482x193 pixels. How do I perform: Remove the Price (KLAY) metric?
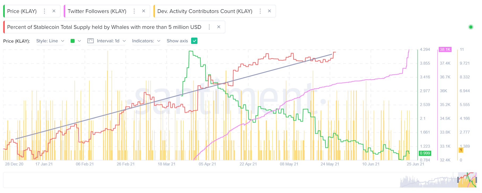pos(54,11)
